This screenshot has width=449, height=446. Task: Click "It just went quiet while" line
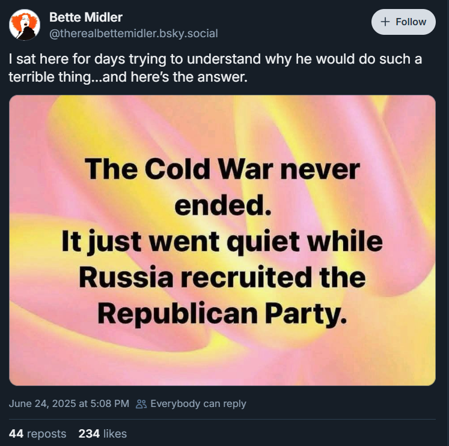[222, 241]
